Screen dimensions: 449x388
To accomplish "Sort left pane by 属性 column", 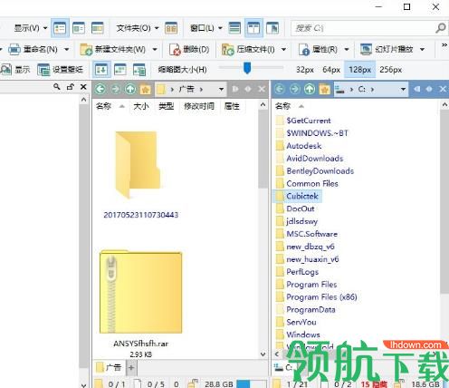I will click(232, 106).
